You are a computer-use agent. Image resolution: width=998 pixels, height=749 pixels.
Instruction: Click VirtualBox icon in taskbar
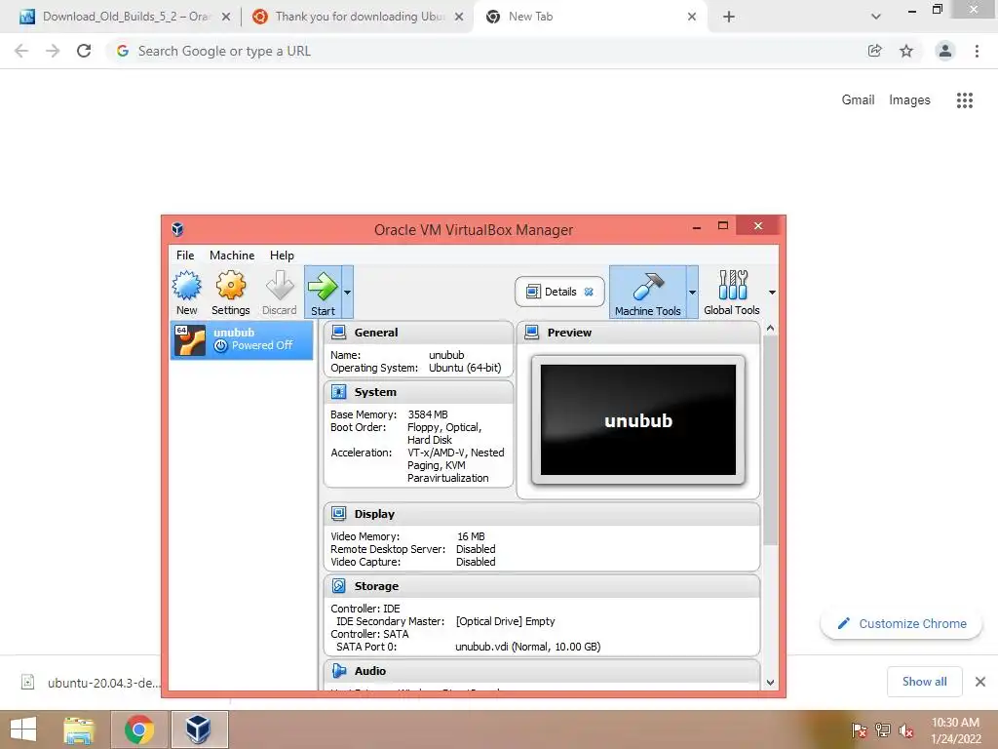(x=199, y=729)
